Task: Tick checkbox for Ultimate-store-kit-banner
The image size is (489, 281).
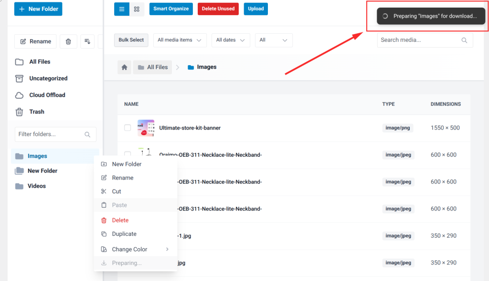Action: (x=128, y=128)
